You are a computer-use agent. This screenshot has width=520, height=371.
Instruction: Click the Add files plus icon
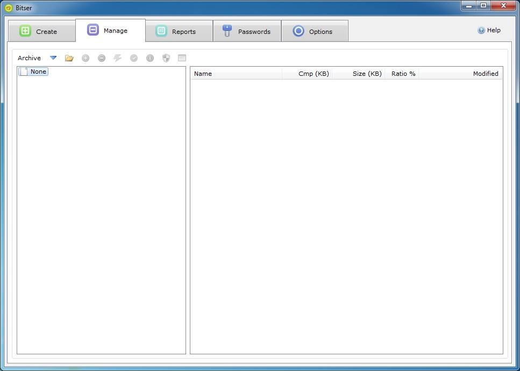pos(85,58)
